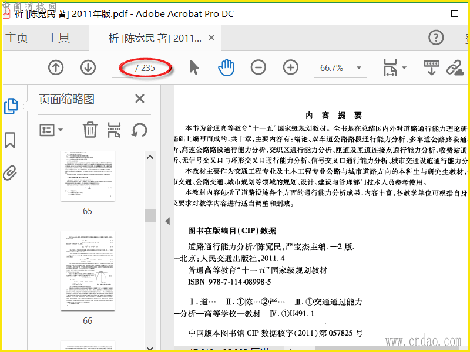Go to the previous page with up arrow
The image size is (470, 352).
56,67
